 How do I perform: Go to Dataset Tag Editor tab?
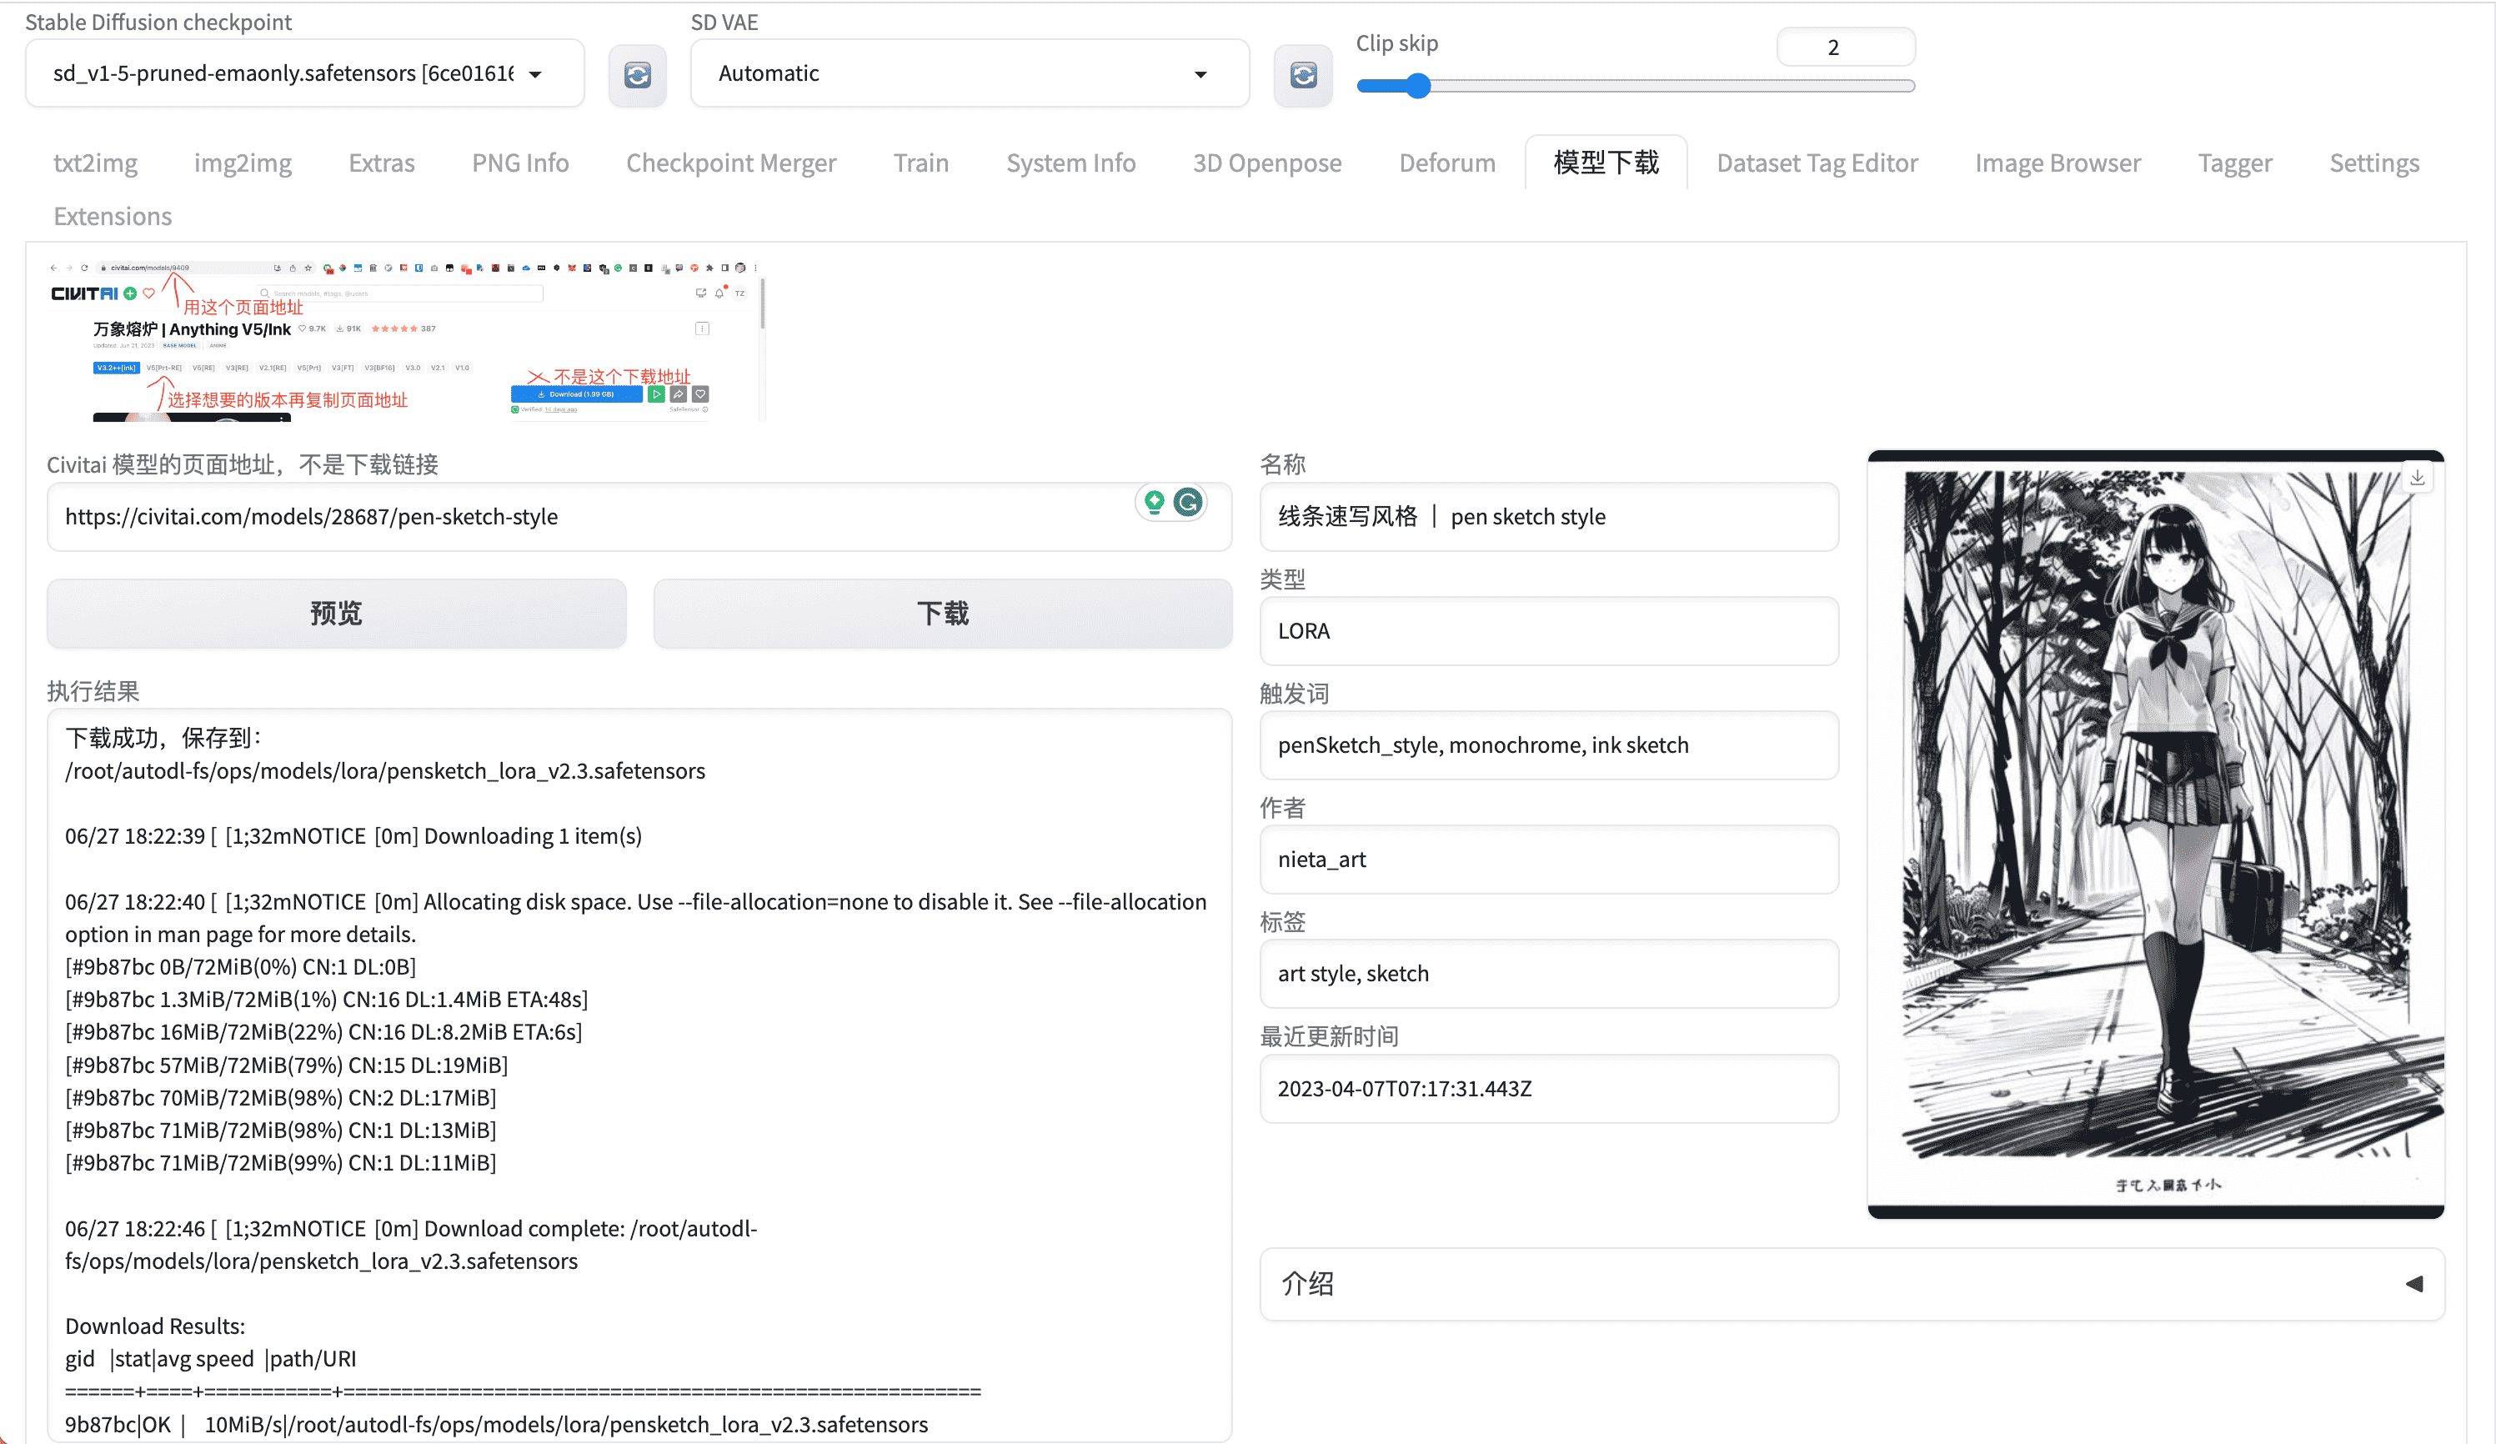[x=1817, y=163]
